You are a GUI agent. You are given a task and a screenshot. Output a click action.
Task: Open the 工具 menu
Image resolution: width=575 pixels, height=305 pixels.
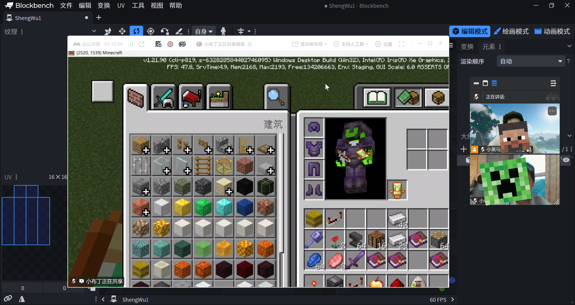[x=138, y=6]
